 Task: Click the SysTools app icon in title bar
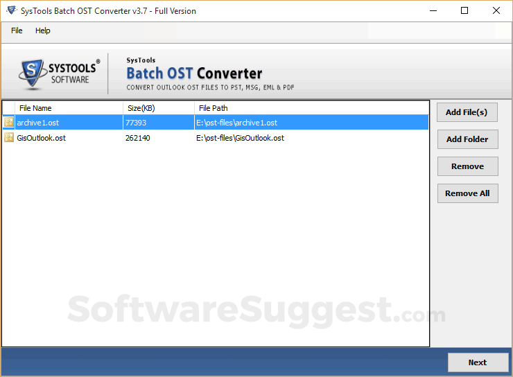point(12,10)
